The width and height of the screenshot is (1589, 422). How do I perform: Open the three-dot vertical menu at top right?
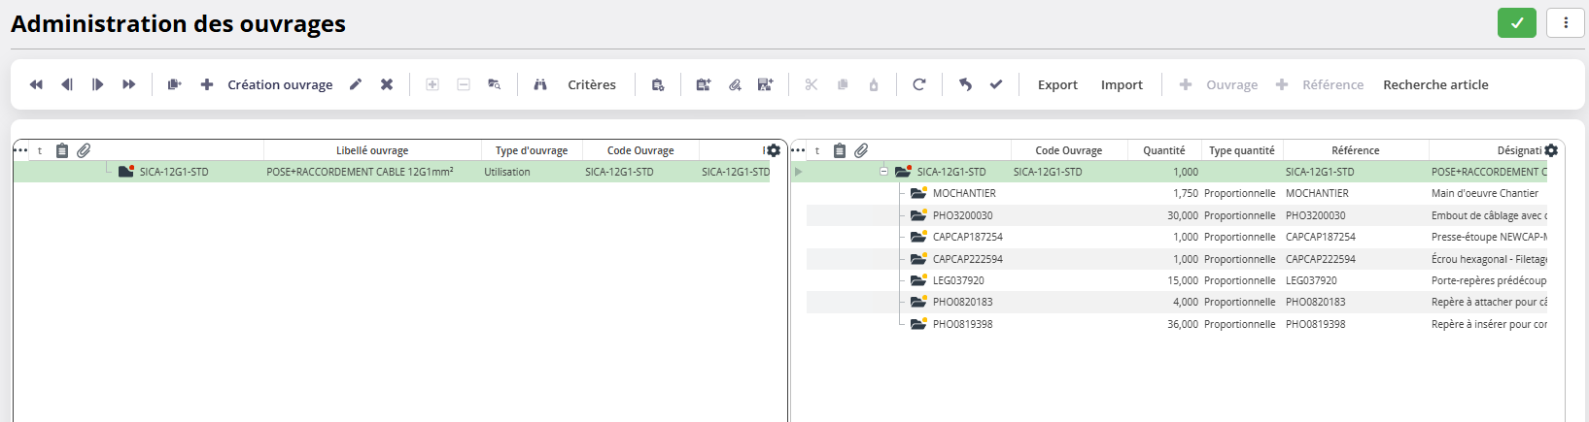coord(1566,22)
